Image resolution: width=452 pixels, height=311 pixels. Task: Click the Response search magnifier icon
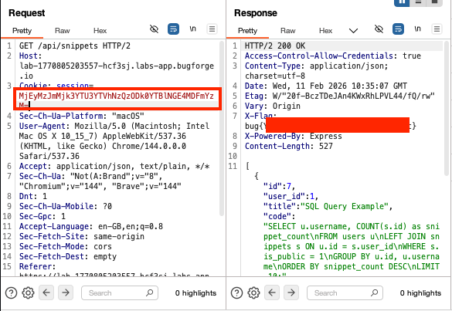374,292
